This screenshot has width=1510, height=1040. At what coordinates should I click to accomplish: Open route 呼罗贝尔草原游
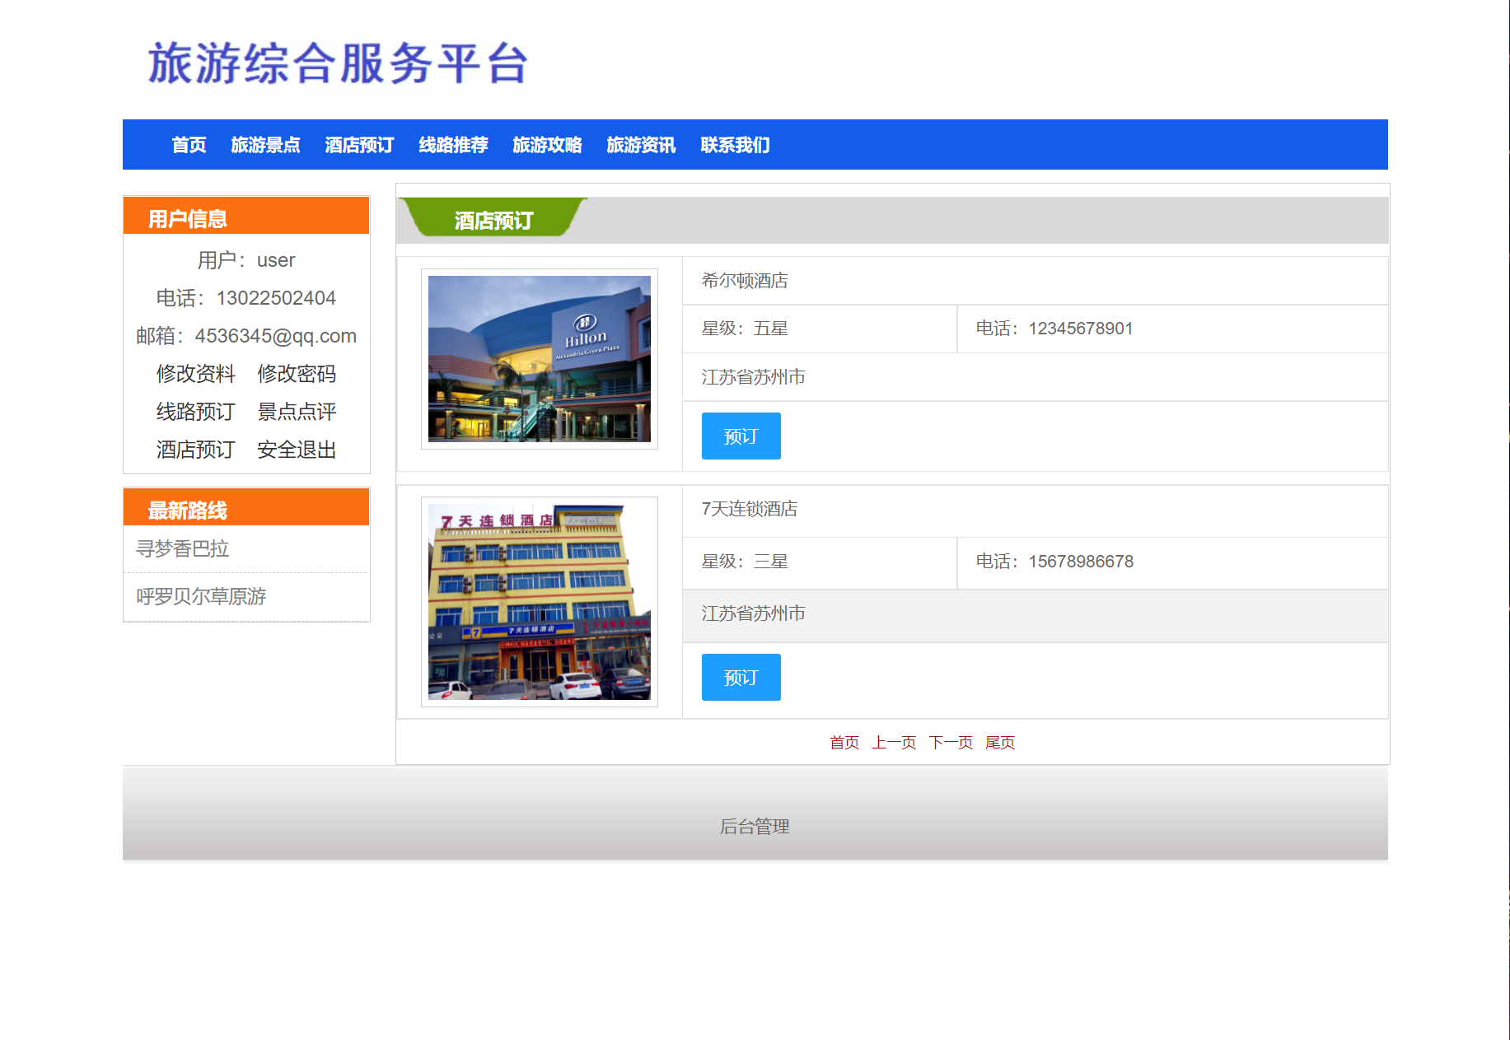click(203, 595)
